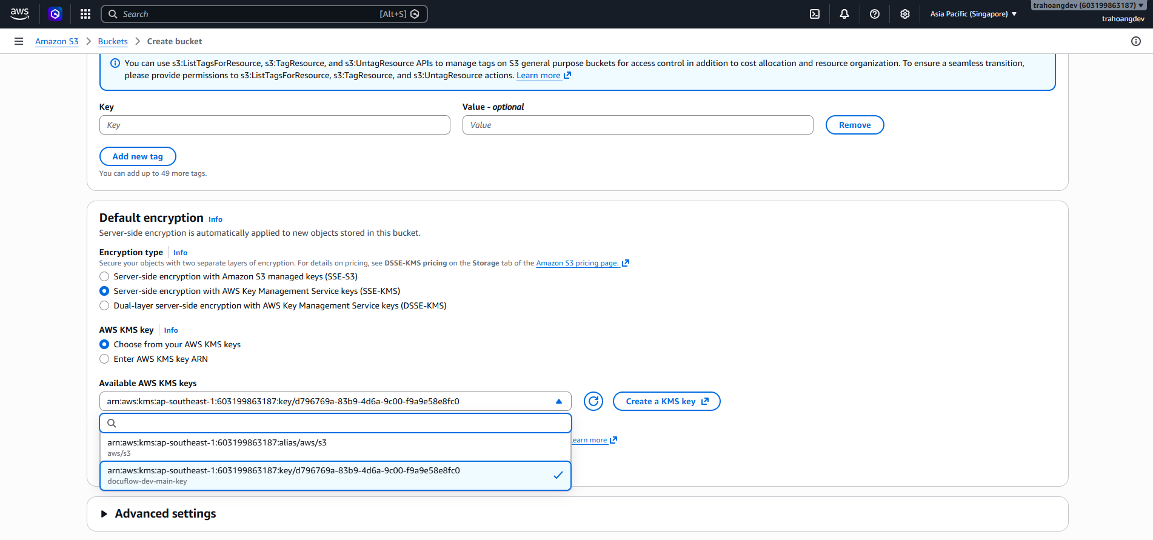Click the purple Amazon Q icon

[55, 14]
